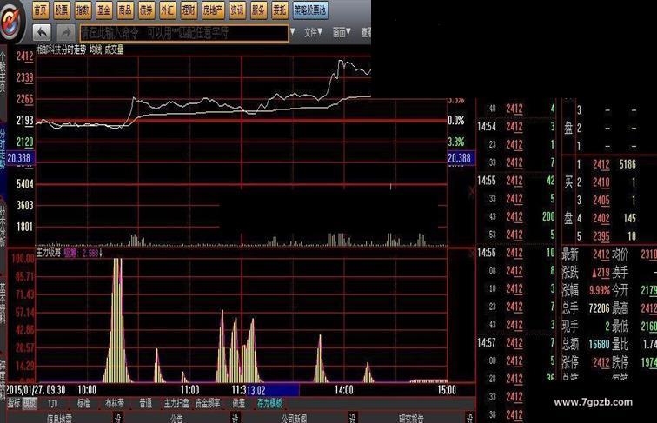
Task: Select bid level 2 price 2410
Action: pos(601,182)
